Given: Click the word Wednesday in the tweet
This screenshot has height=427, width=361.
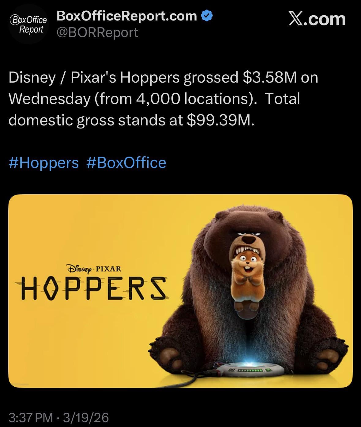Looking at the screenshot, I should click(x=49, y=99).
